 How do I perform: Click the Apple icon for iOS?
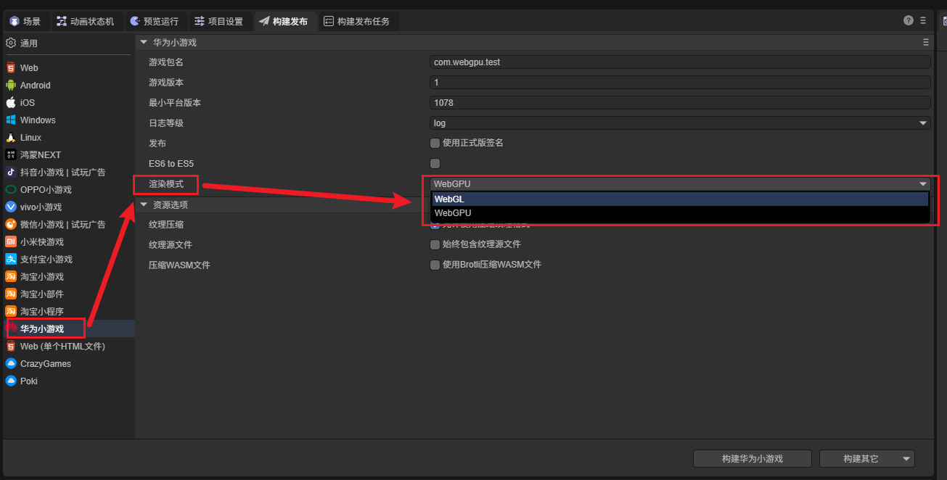pyautogui.click(x=11, y=102)
